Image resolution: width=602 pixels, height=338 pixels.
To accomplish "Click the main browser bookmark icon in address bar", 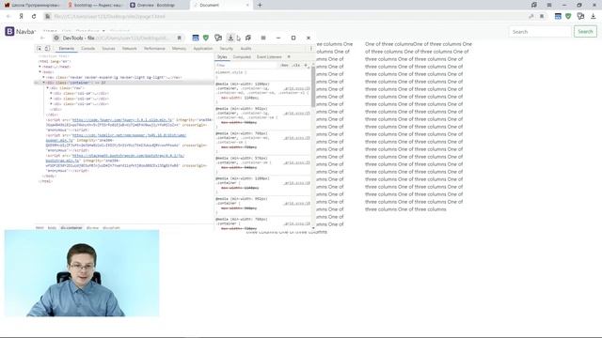I will pos(542,17).
